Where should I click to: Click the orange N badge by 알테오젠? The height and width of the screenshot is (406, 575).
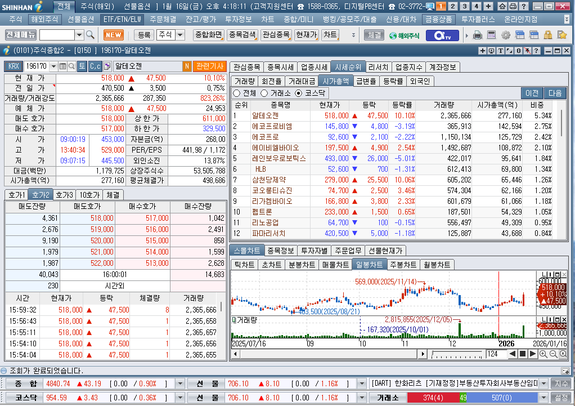point(187,66)
